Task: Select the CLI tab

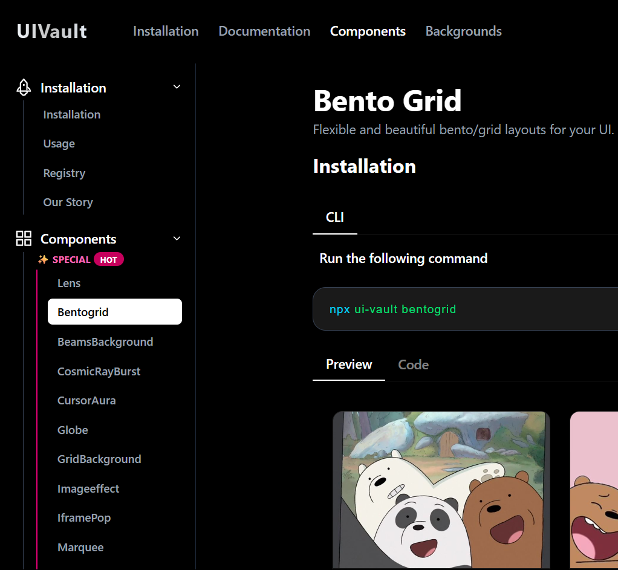Action: 334,218
